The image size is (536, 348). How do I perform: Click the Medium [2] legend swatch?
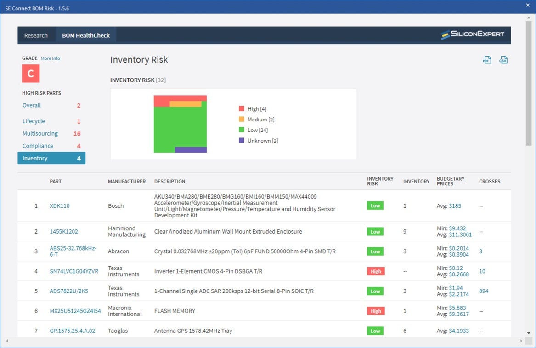241,119
